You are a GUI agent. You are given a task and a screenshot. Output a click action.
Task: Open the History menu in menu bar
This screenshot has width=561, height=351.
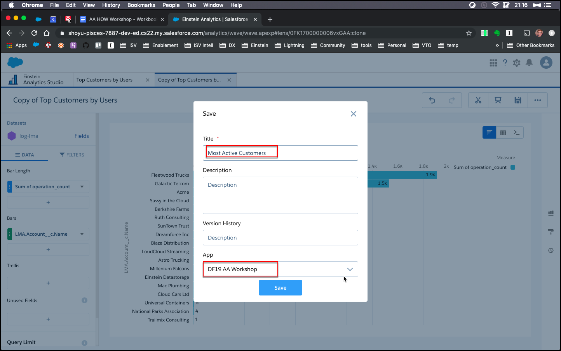pos(111,5)
